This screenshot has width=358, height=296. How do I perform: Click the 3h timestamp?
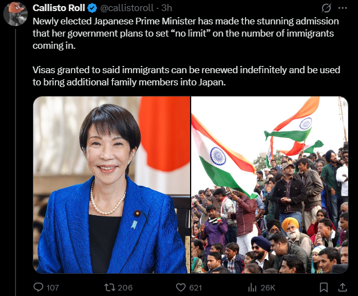point(167,8)
